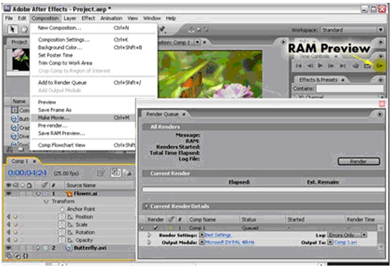
Task: Go to previous Opacity keyframe arrow
Action: [8, 240]
